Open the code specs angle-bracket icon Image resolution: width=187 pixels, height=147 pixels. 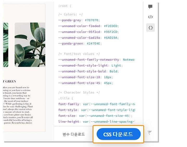[x=150, y=17]
